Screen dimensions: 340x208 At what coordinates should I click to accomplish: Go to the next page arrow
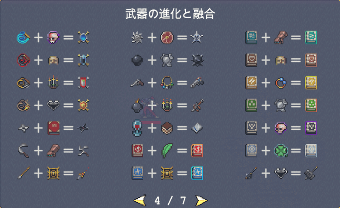201,200
